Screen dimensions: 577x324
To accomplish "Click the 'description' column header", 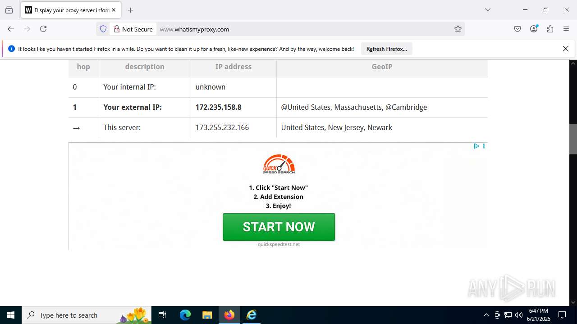I will [145, 67].
